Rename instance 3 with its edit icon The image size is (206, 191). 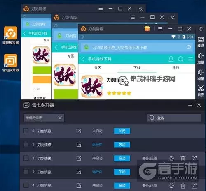(79, 172)
